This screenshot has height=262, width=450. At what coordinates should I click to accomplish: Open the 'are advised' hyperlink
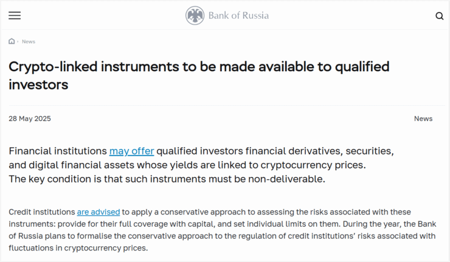(x=99, y=212)
